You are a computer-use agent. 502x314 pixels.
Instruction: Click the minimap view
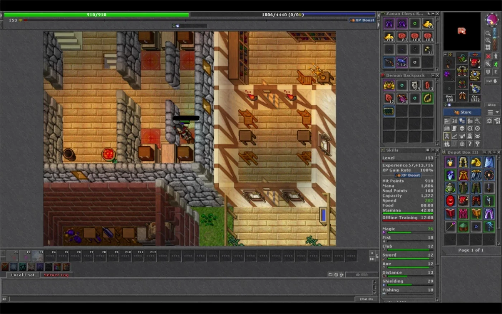pos(462,32)
